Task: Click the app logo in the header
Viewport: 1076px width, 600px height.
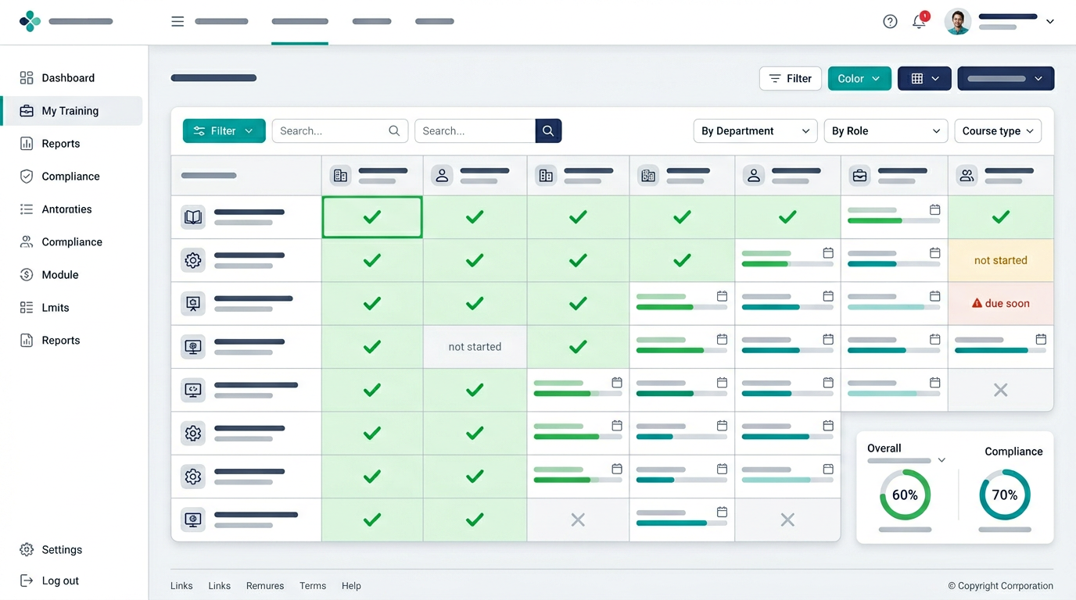Action: point(30,21)
